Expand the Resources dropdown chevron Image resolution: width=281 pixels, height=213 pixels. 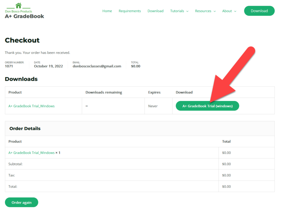215,11
